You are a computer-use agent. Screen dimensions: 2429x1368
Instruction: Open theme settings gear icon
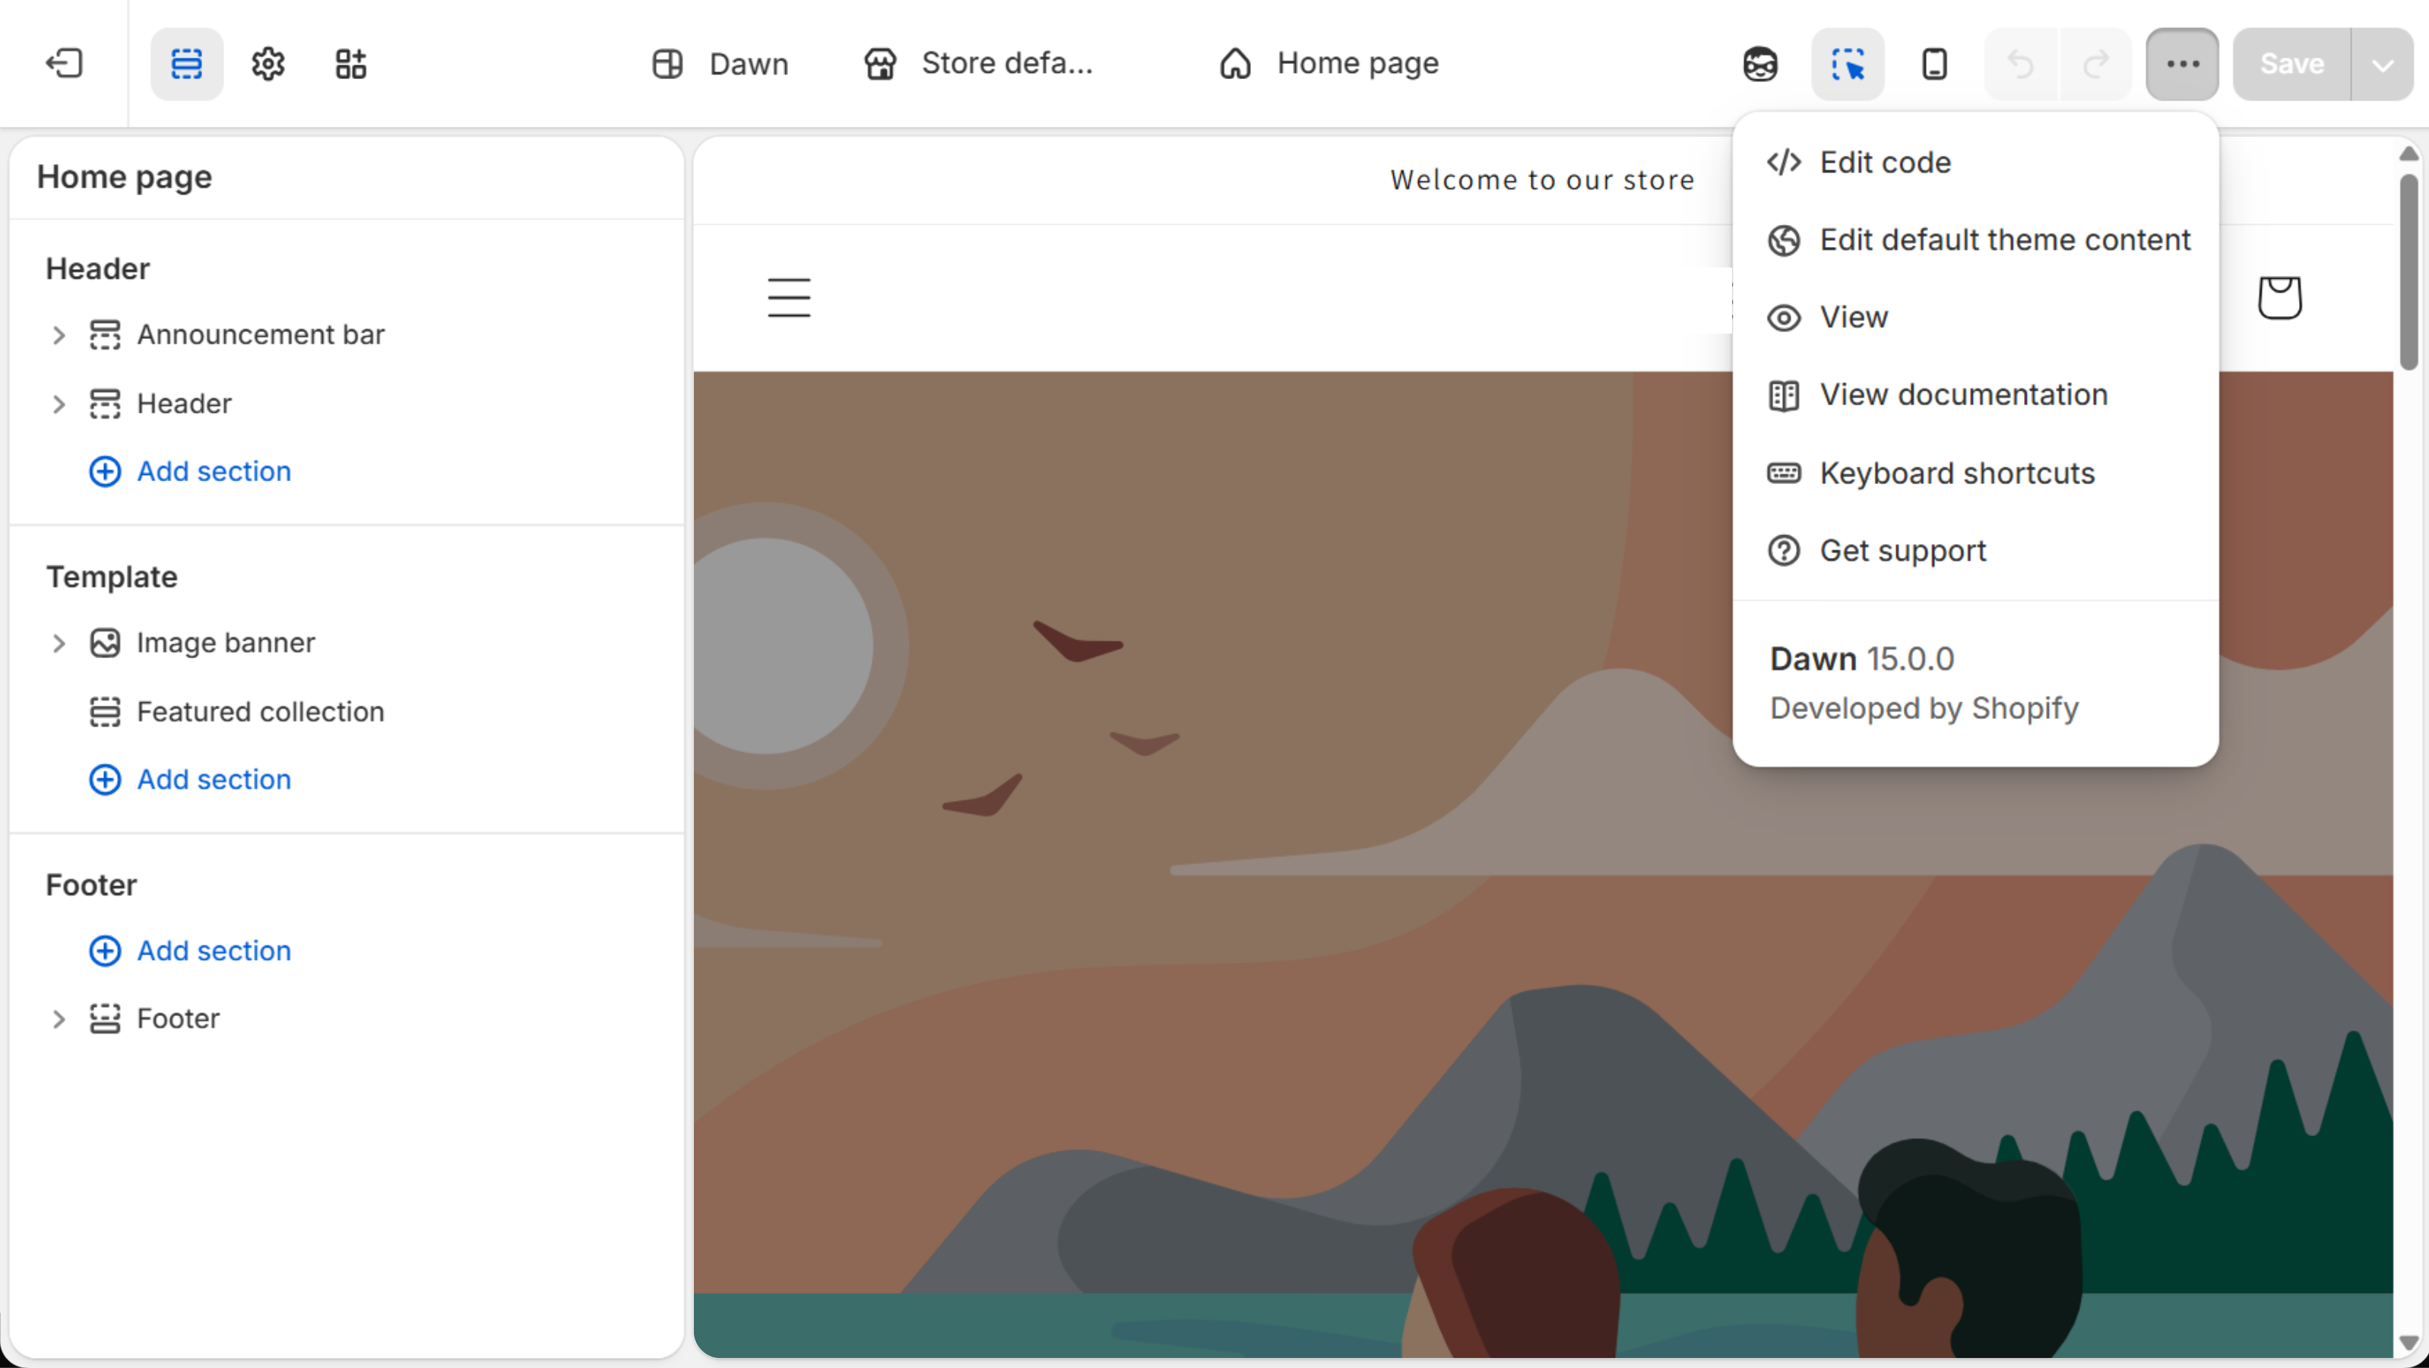tap(269, 63)
